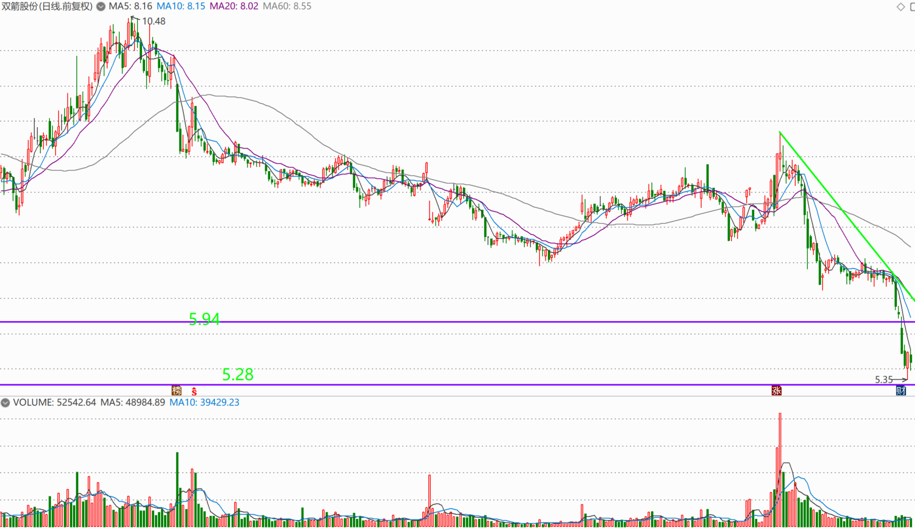This screenshot has height=528, width=915.
Task: Click the 双箭股份(日线.前复权) chart title
Action: tap(47, 6)
